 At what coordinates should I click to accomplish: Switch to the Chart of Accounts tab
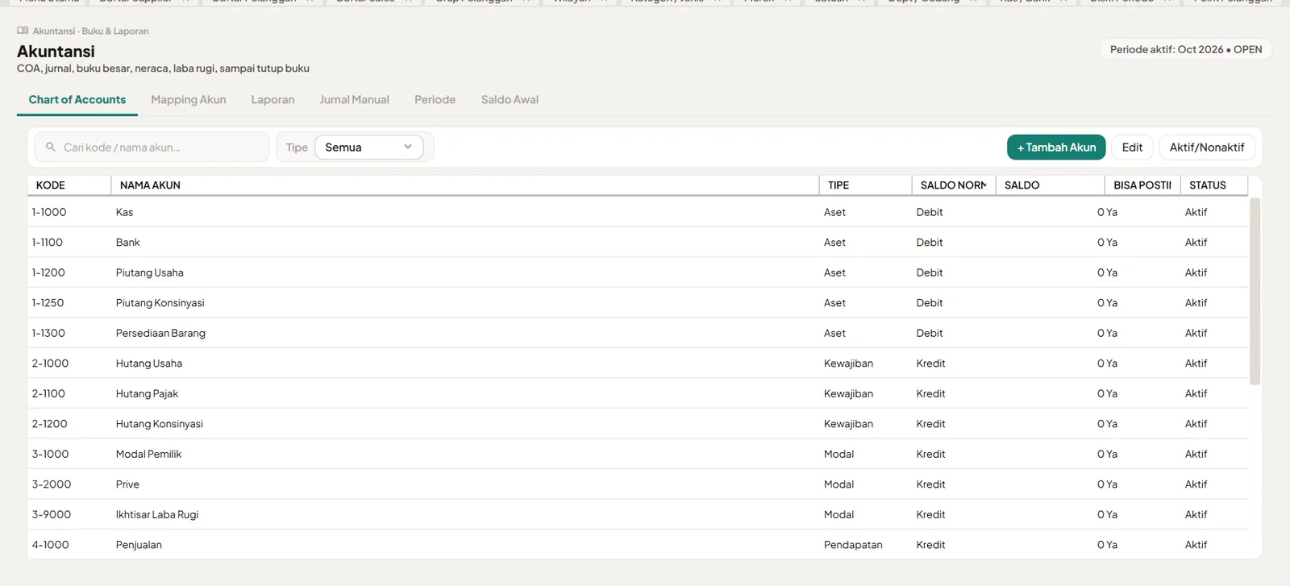[77, 100]
